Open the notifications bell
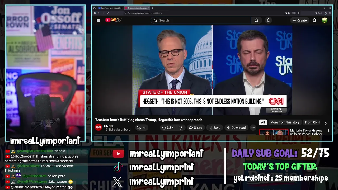 coord(314,20)
